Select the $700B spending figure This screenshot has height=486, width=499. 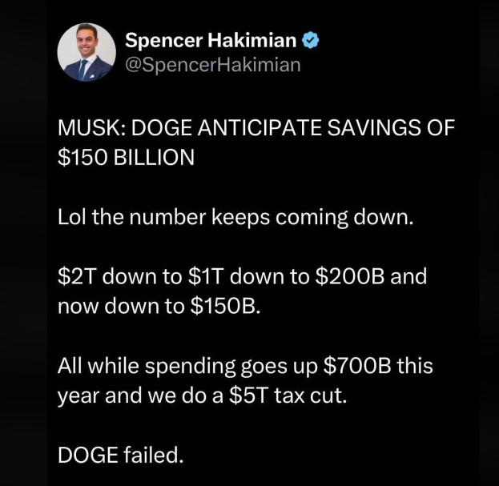click(357, 365)
